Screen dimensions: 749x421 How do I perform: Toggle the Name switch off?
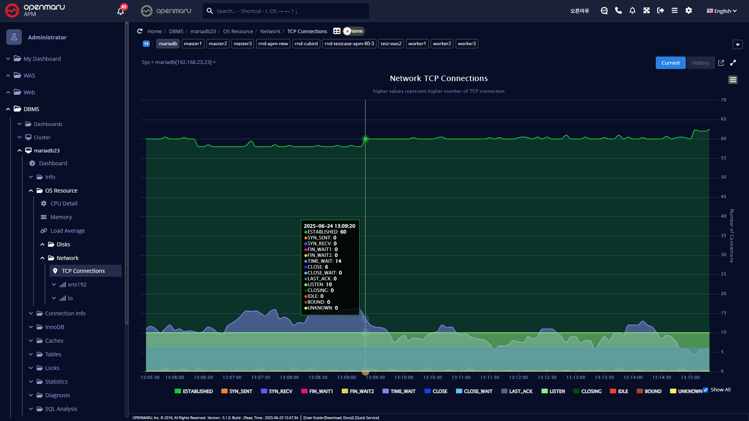point(353,31)
